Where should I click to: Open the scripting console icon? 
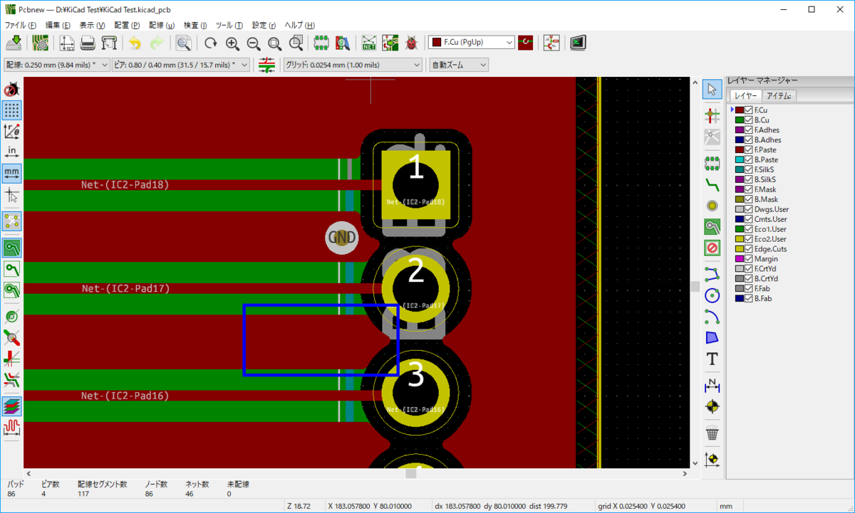pos(578,43)
